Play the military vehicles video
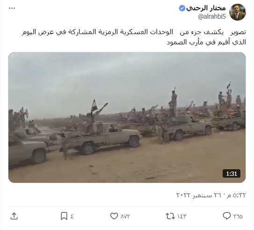The width and height of the screenshot is (254, 230). 127,117
